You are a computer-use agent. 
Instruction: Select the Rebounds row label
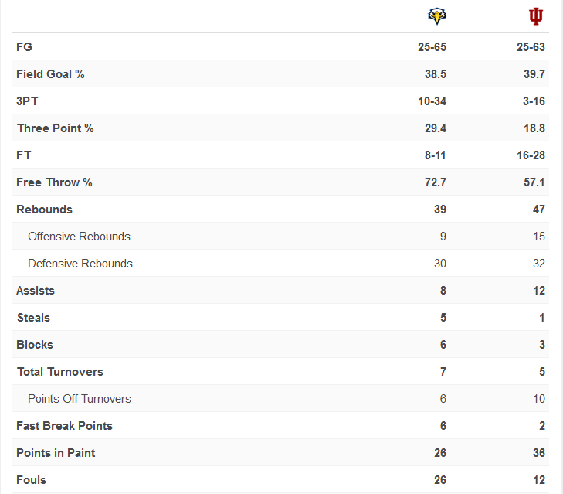[44, 210]
